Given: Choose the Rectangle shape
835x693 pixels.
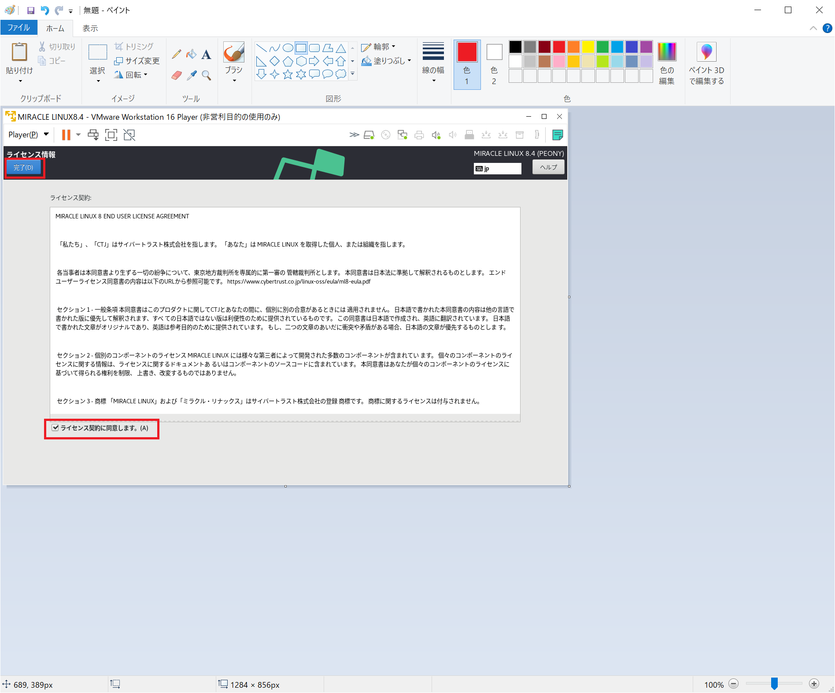Looking at the screenshot, I should (x=301, y=48).
